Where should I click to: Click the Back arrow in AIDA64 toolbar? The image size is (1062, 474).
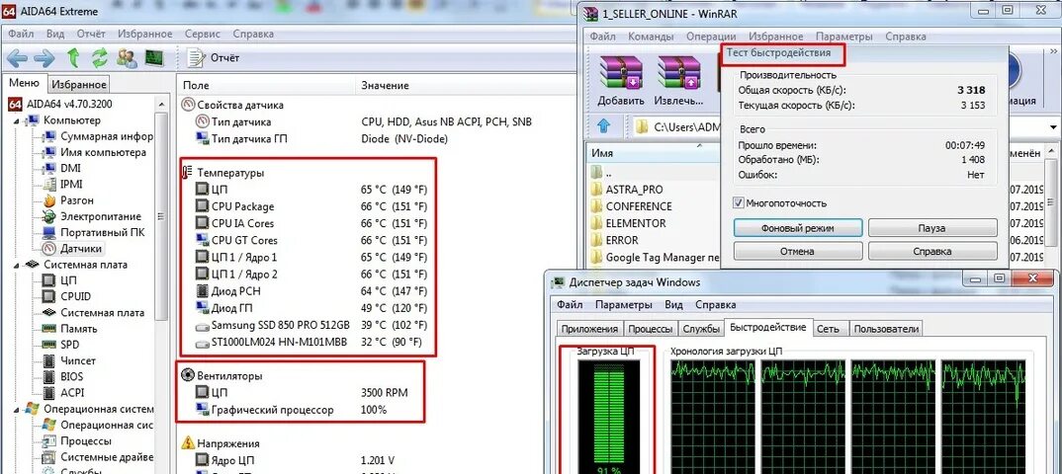coord(16,58)
